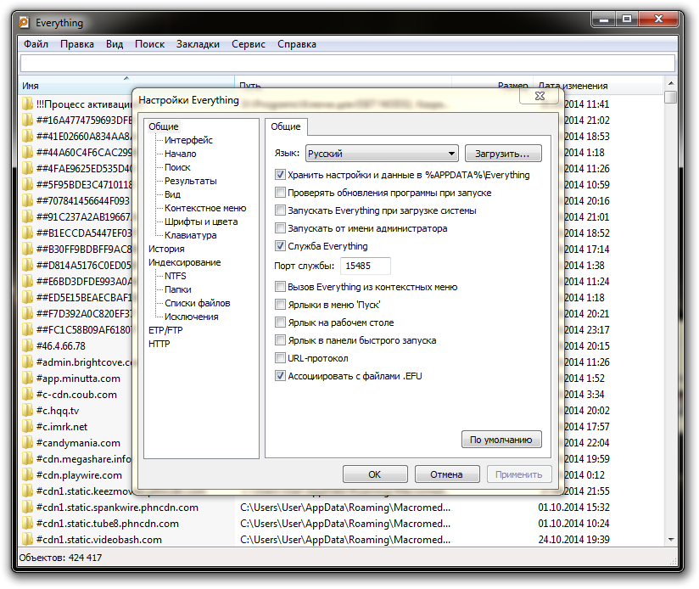Click the results scrollbar down arrow

click(x=671, y=539)
